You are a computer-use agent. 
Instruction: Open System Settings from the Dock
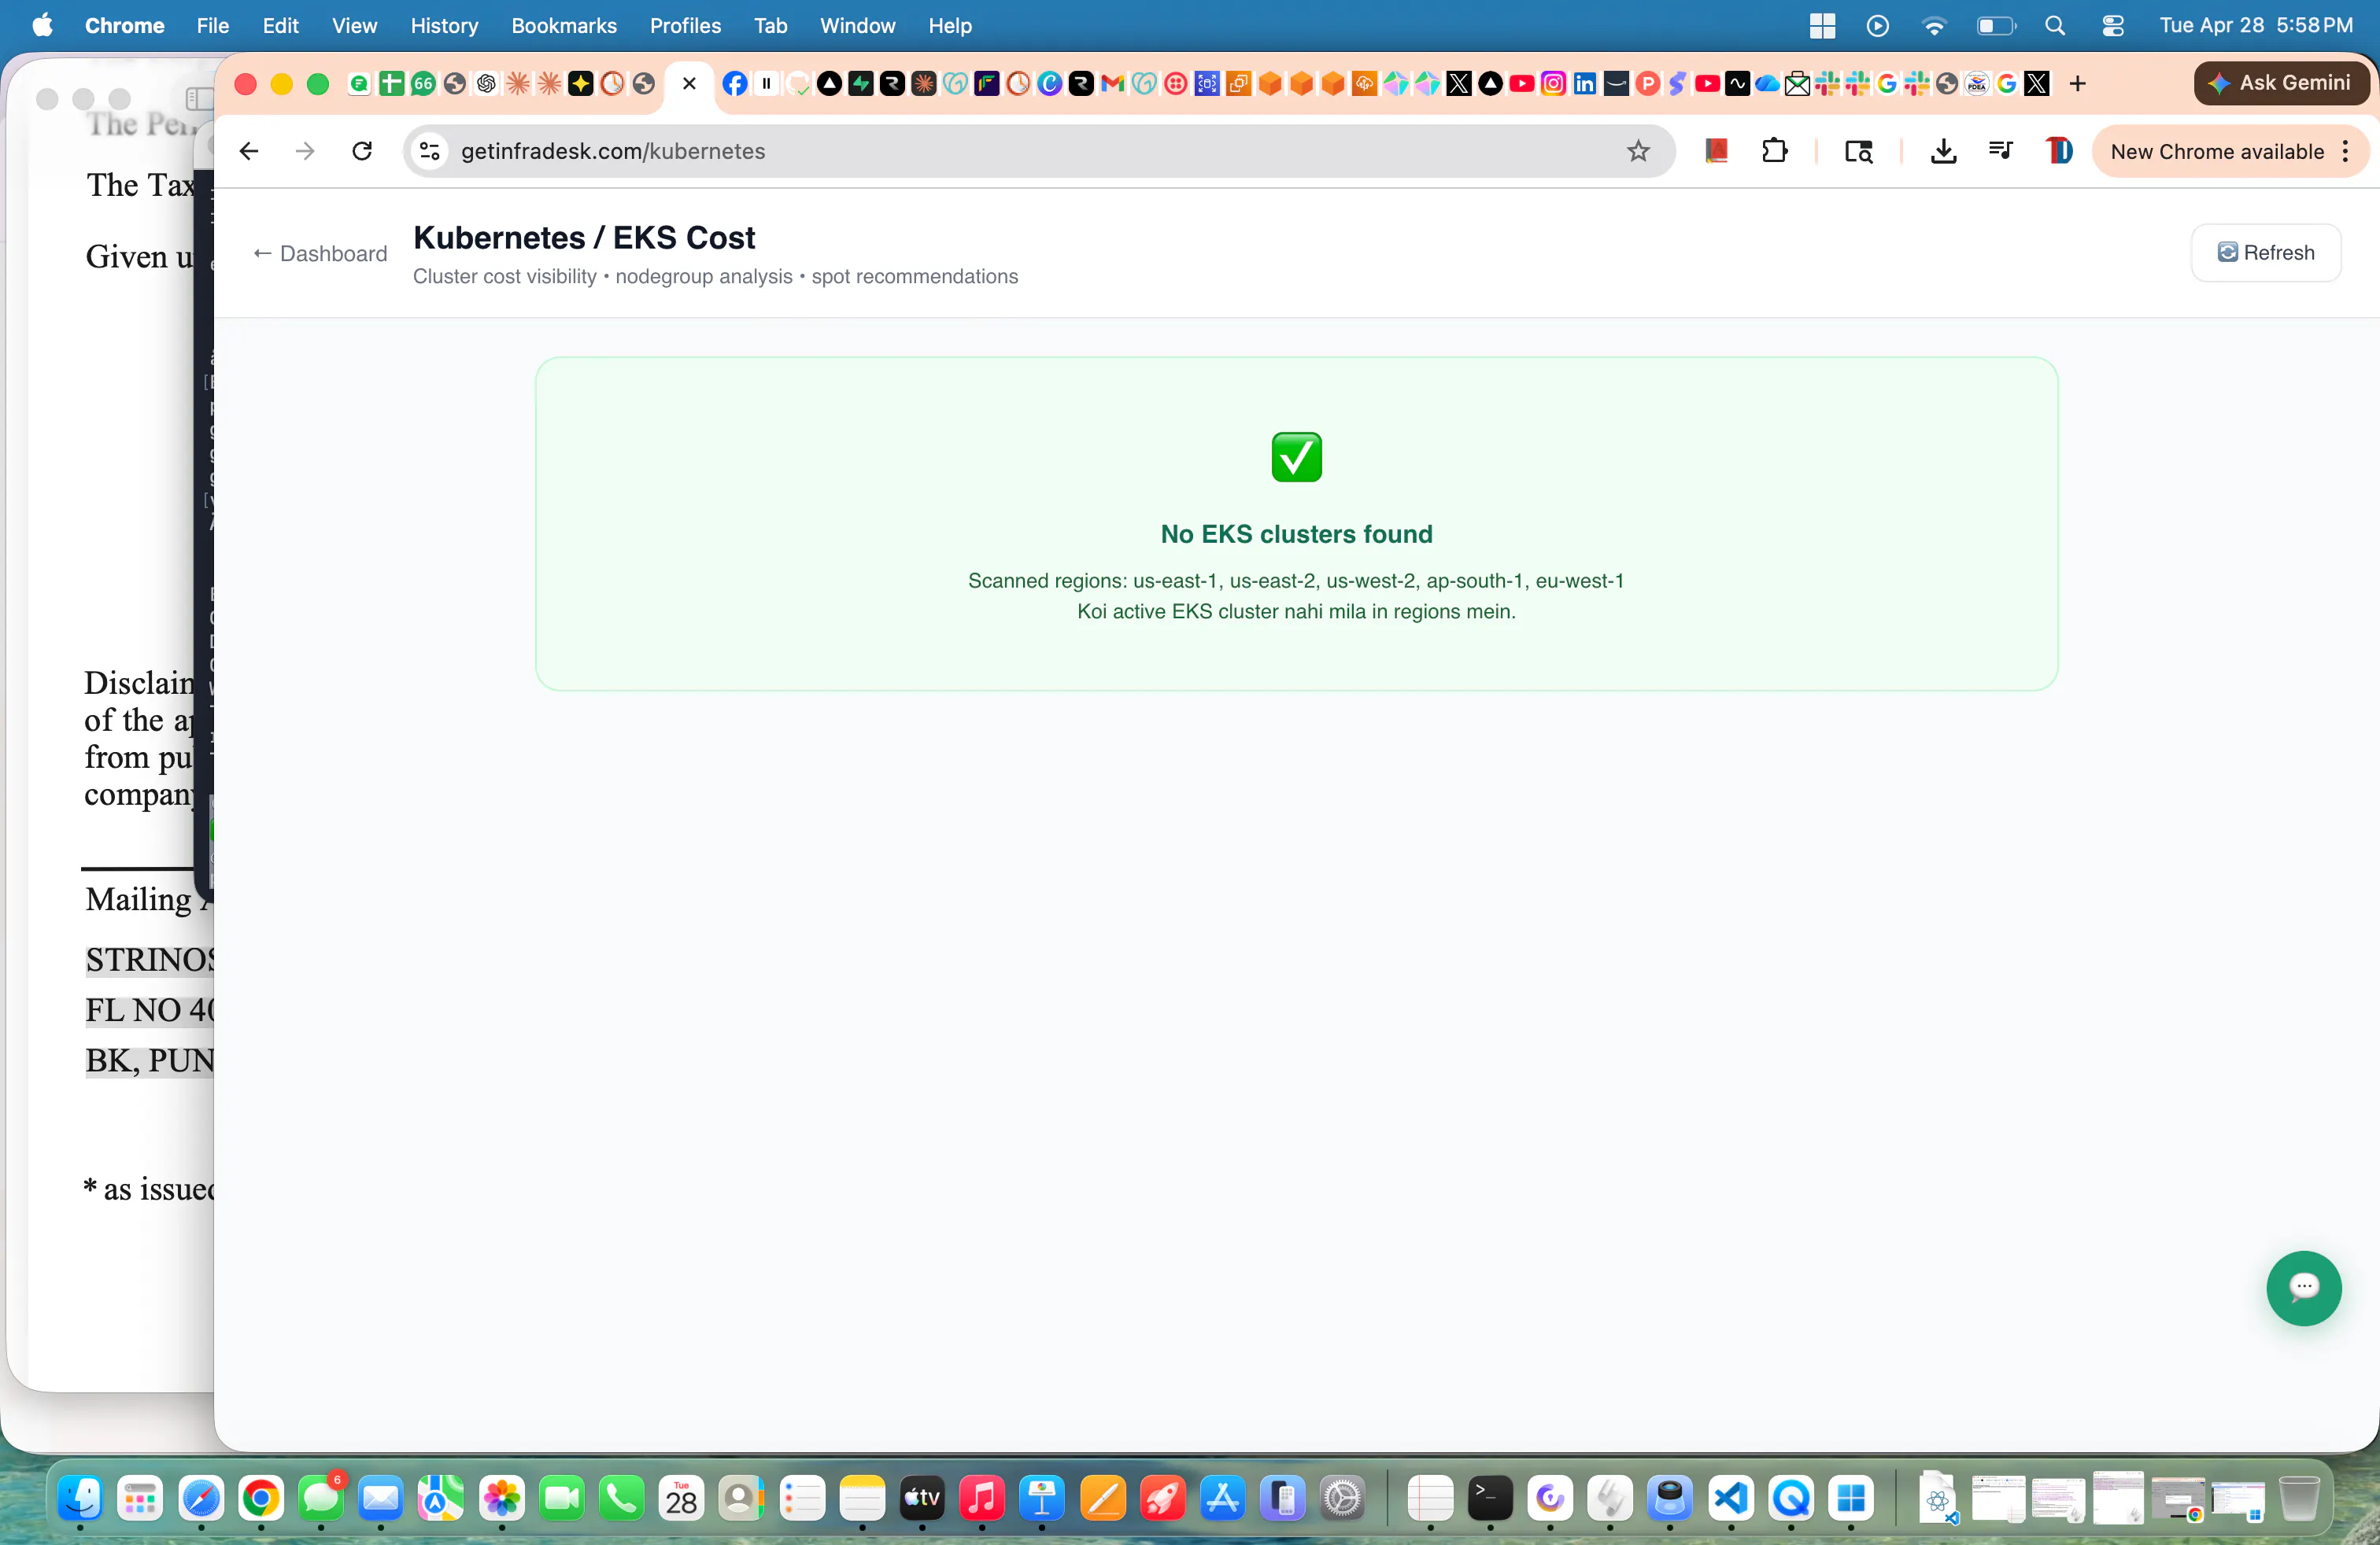(1342, 1498)
